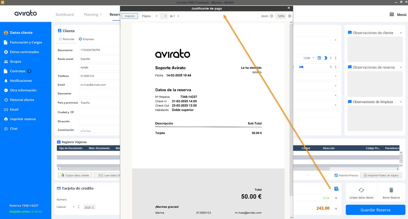408x219 pixels.
Task: Open the hamburger Menú icon
Action: [392, 15]
